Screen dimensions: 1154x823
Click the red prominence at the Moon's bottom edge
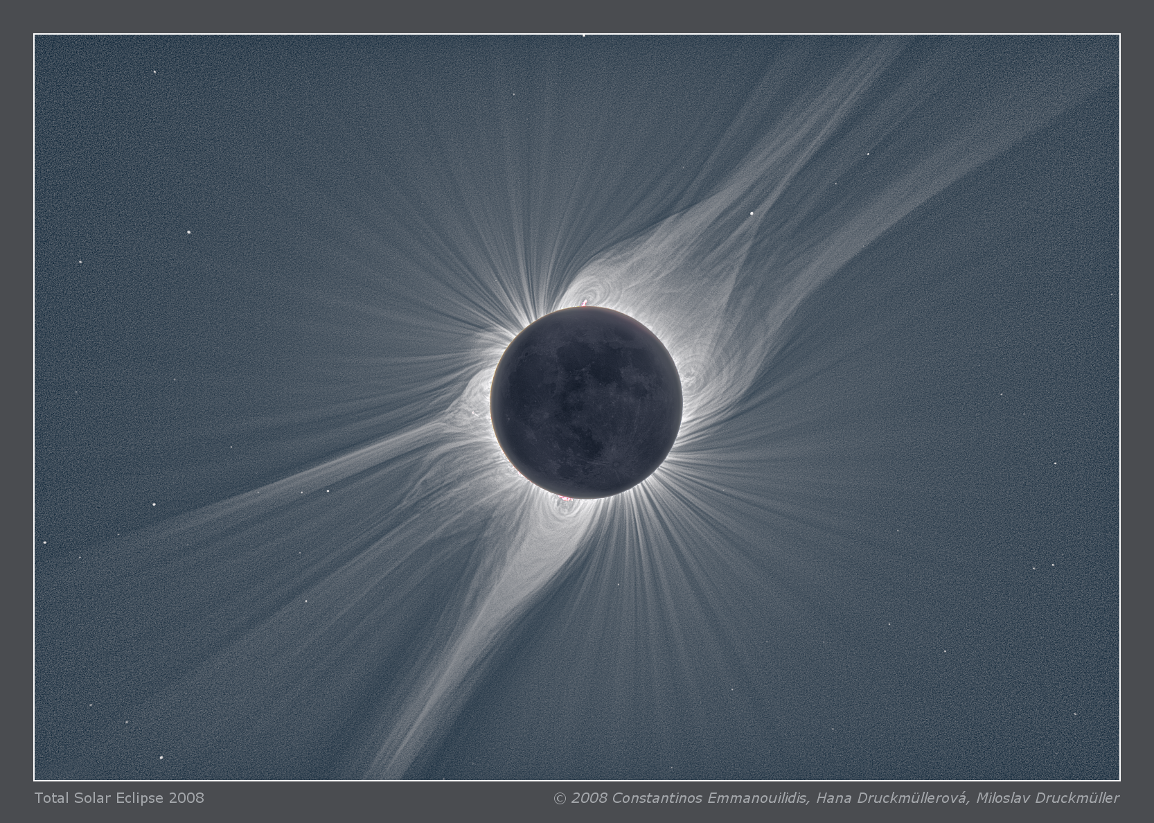(x=566, y=497)
